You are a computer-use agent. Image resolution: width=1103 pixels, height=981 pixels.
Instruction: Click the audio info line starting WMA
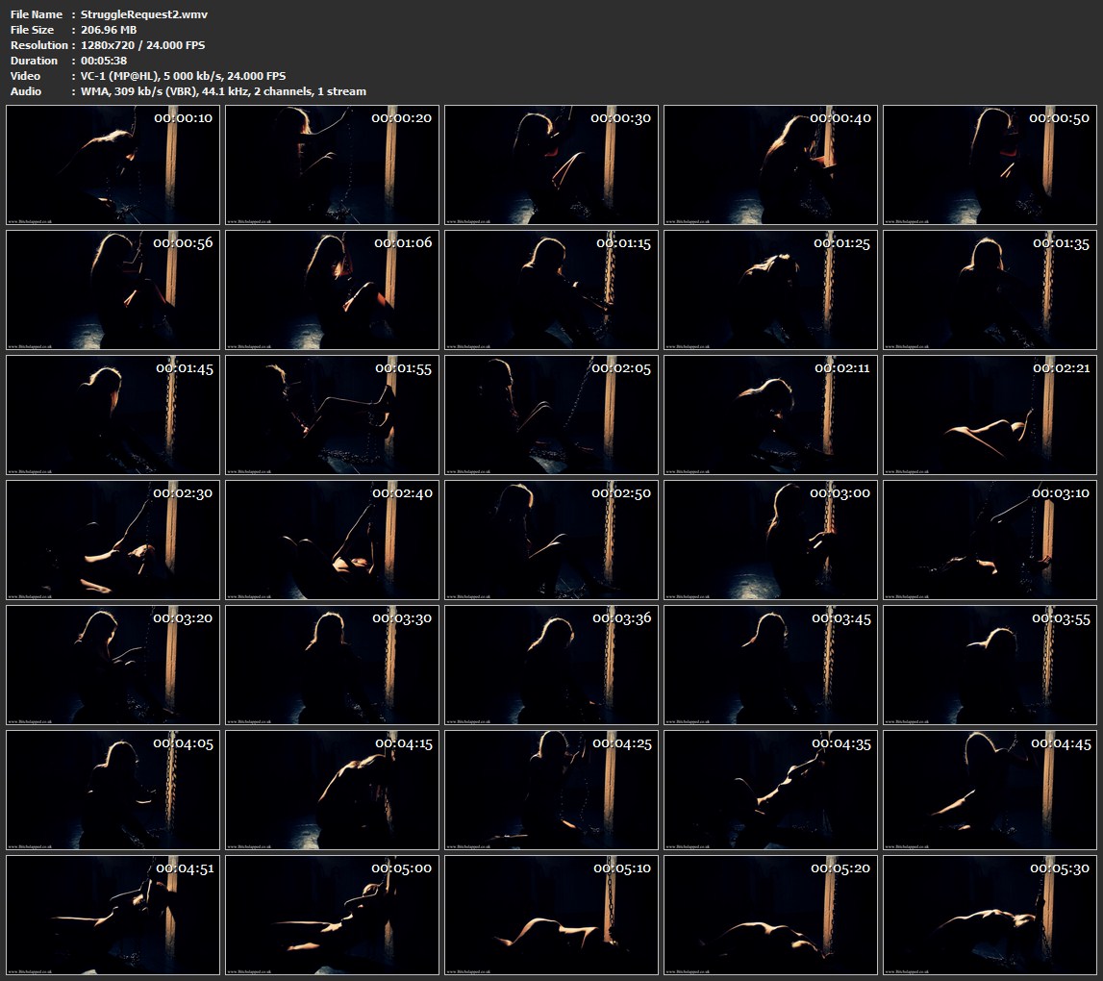pos(223,91)
